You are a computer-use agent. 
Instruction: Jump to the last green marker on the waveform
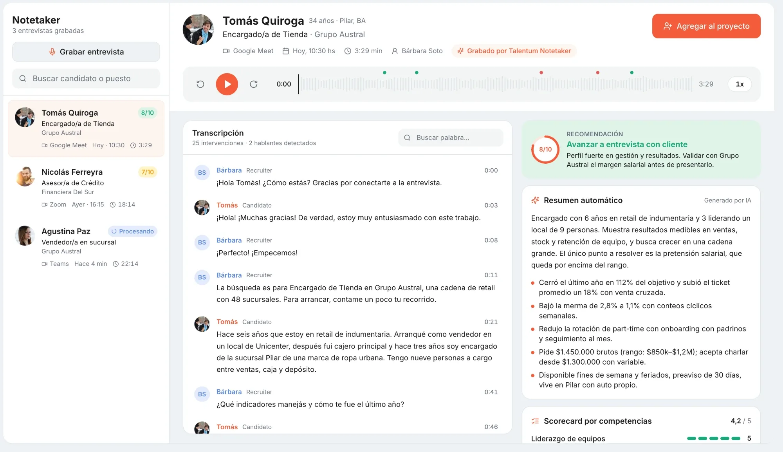[631, 72]
